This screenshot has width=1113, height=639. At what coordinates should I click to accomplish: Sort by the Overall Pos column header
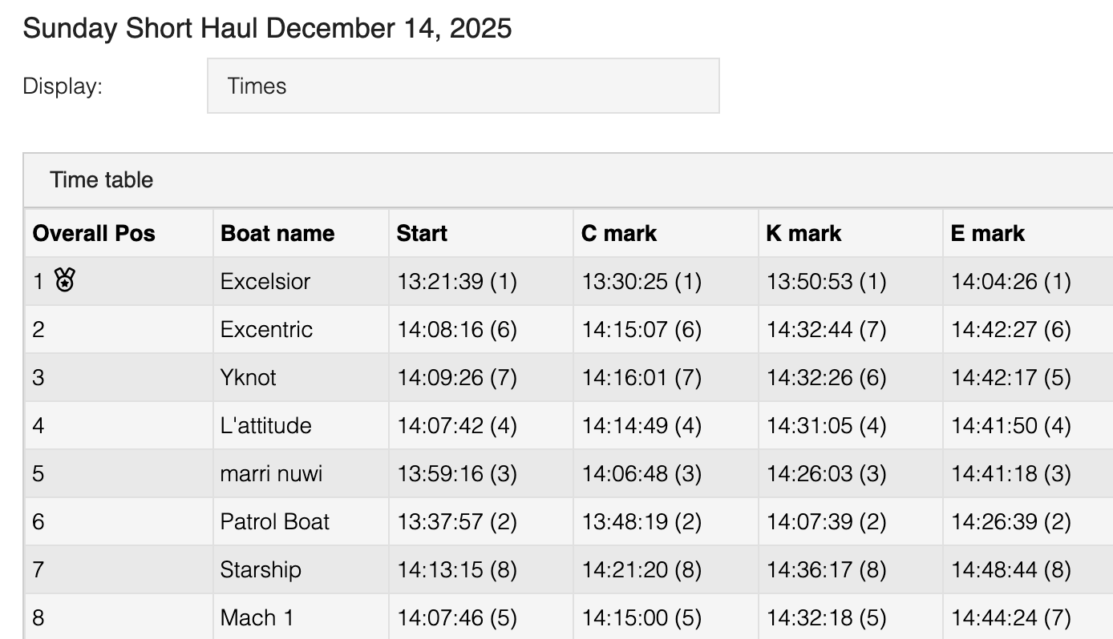point(94,233)
